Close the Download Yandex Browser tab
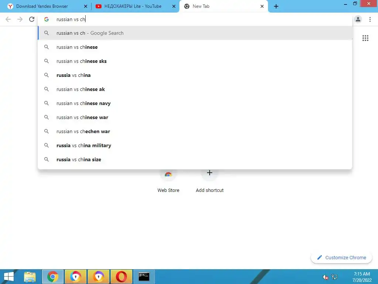378x284 pixels. point(86,7)
